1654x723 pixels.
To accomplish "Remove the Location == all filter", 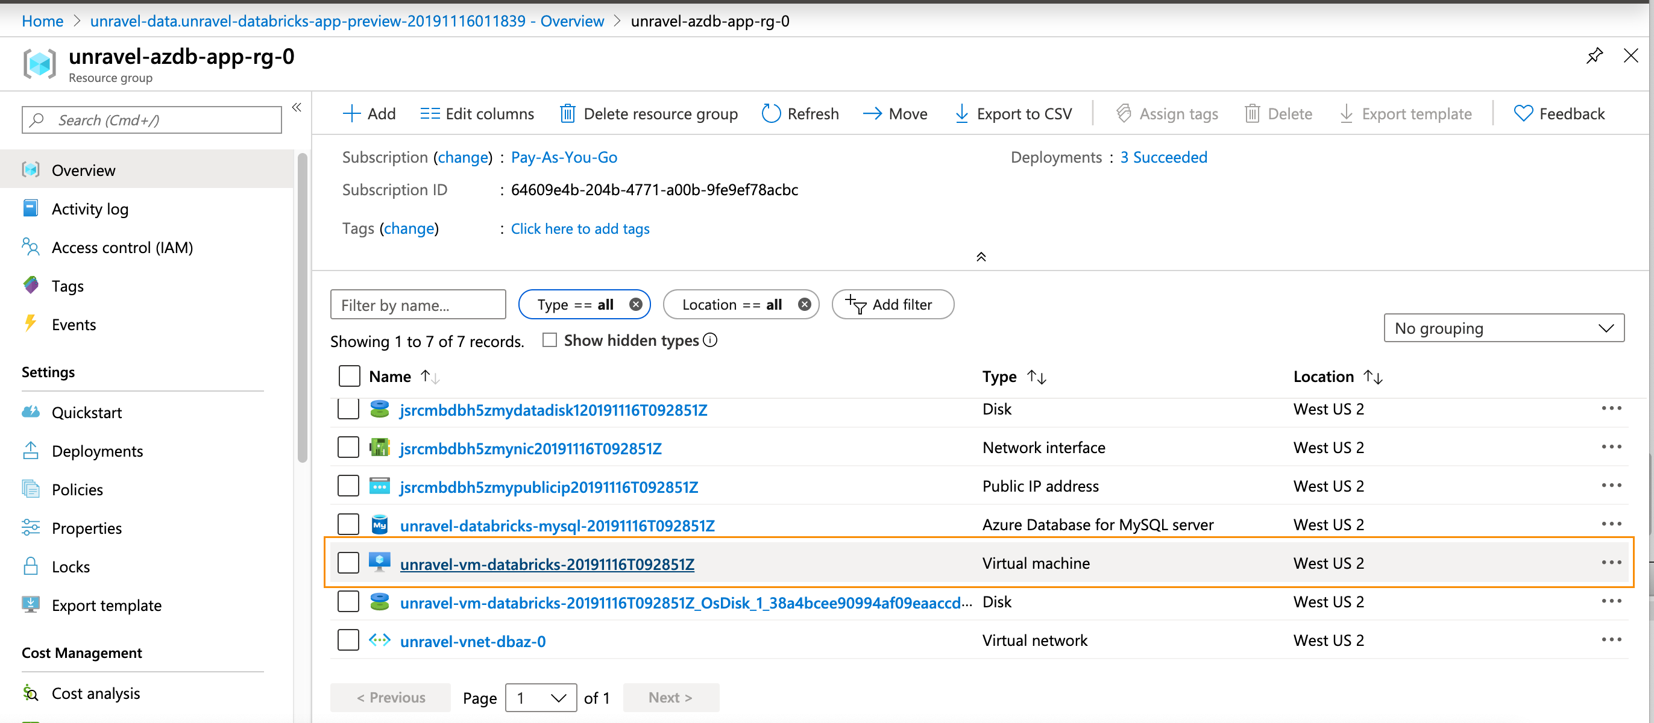I will click(805, 305).
